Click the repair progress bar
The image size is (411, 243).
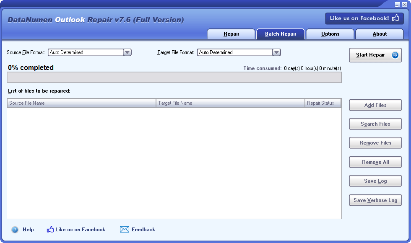coord(174,78)
